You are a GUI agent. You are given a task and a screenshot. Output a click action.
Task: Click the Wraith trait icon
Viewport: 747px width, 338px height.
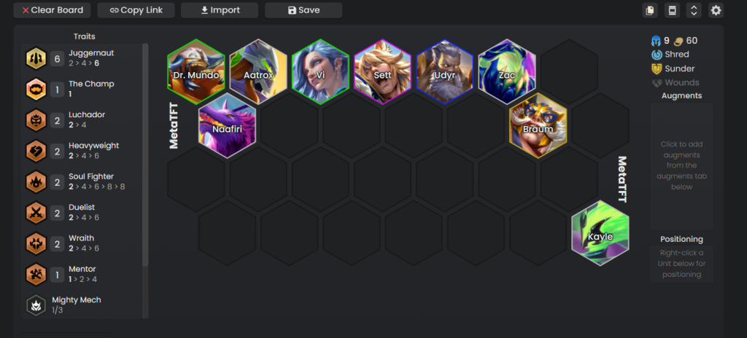[x=36, y=244]
